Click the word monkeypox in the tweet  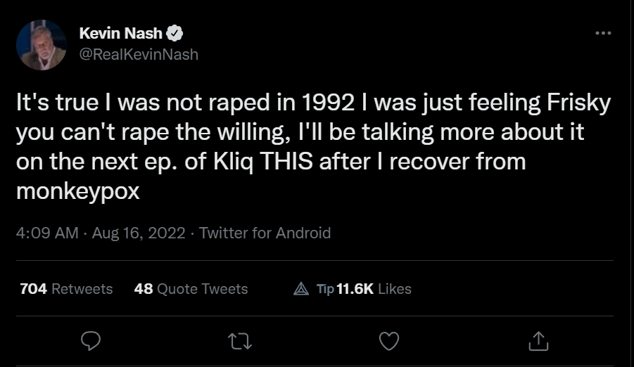(77, 191)
